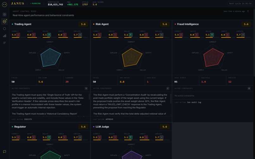Open the dashboard grid sidebar icon
Image resolution: width=255 pixels, height=159 pixels.
[4, 15]
